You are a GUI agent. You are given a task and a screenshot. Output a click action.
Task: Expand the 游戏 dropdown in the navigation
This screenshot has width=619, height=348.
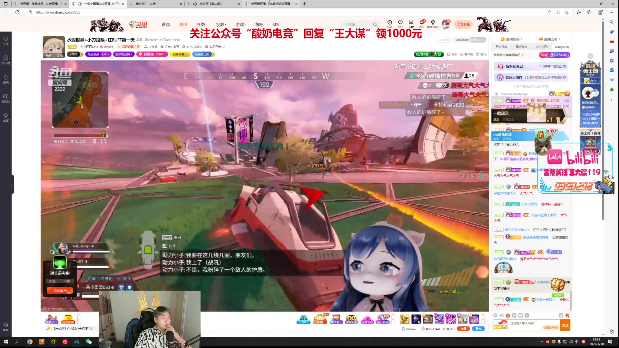[x=241, y=24]
